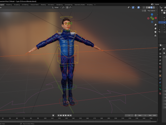Open the gizmo options dropdown arrow
Viewport: 166px width, 125px height.
[135, 8]
